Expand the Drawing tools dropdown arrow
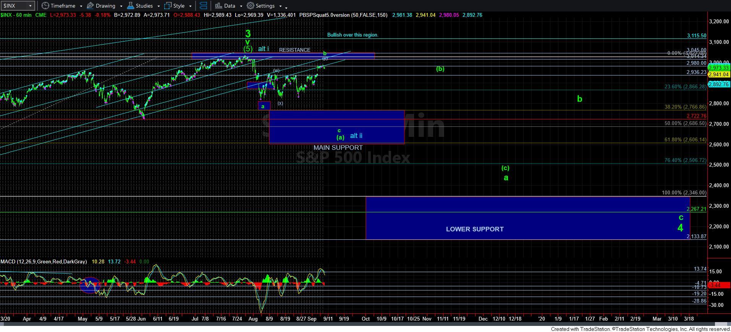The height and width of the screenshot is (332, 731). [121, 6]
